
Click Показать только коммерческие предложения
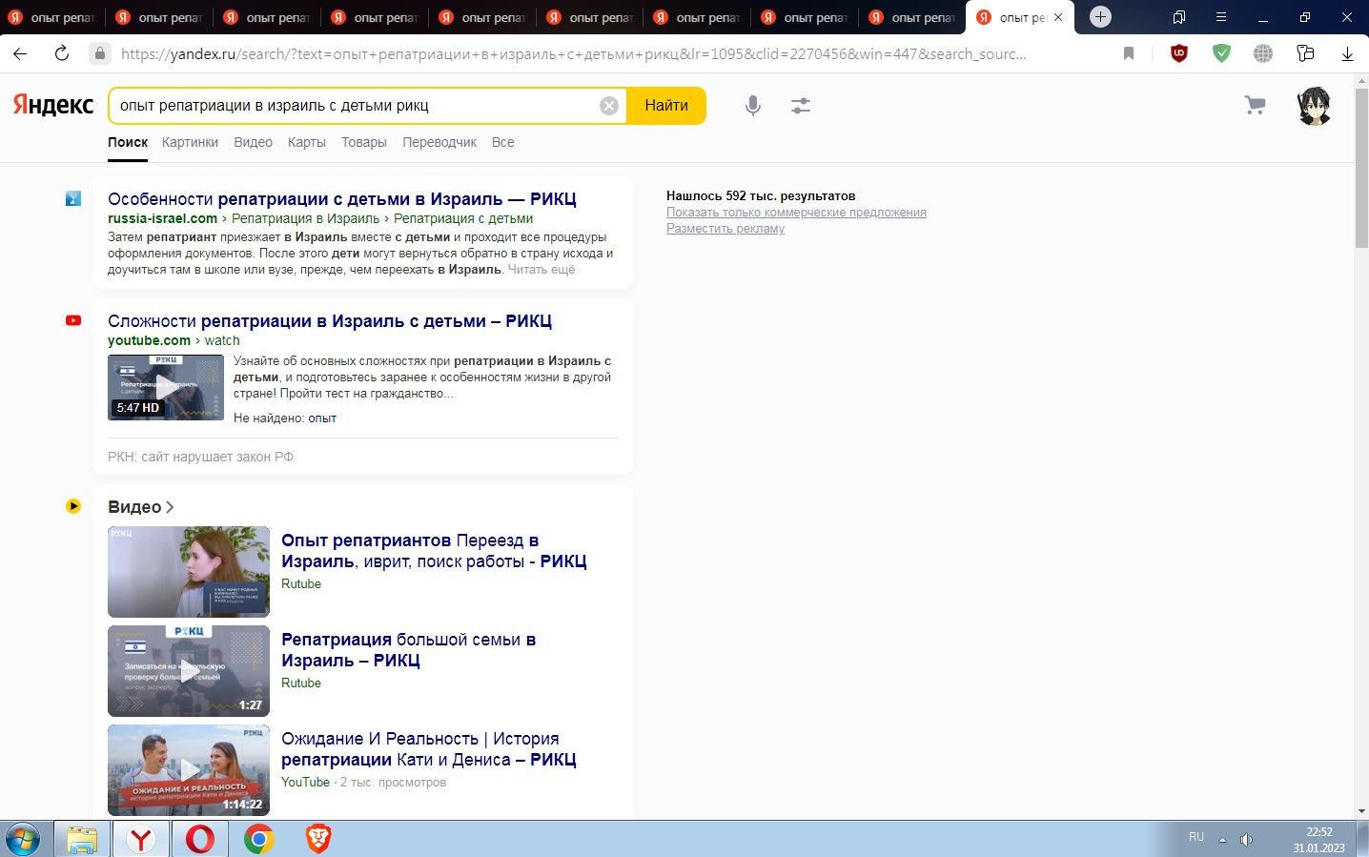(x=796, y=213)
